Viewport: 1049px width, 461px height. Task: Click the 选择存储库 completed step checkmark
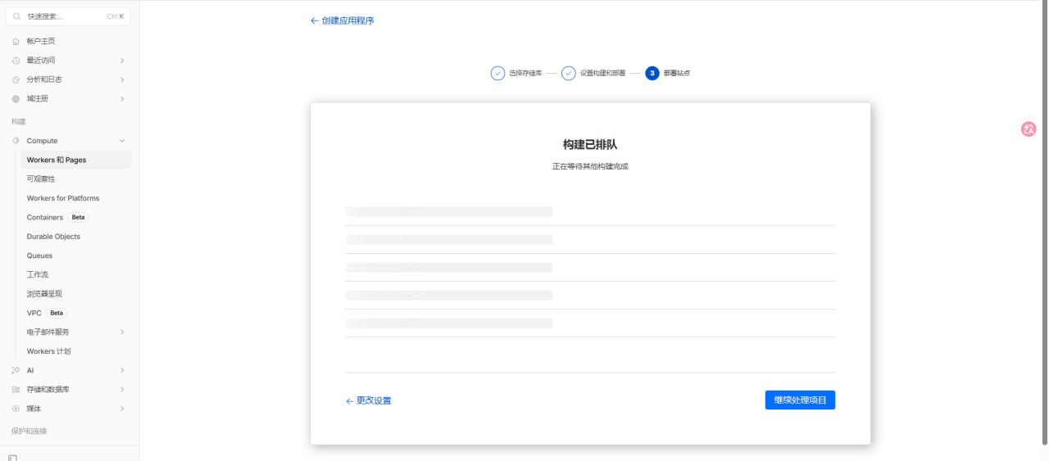(x=497, y=73)
